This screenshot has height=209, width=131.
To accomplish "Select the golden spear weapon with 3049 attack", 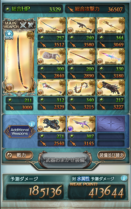I will tap(111, 25).
